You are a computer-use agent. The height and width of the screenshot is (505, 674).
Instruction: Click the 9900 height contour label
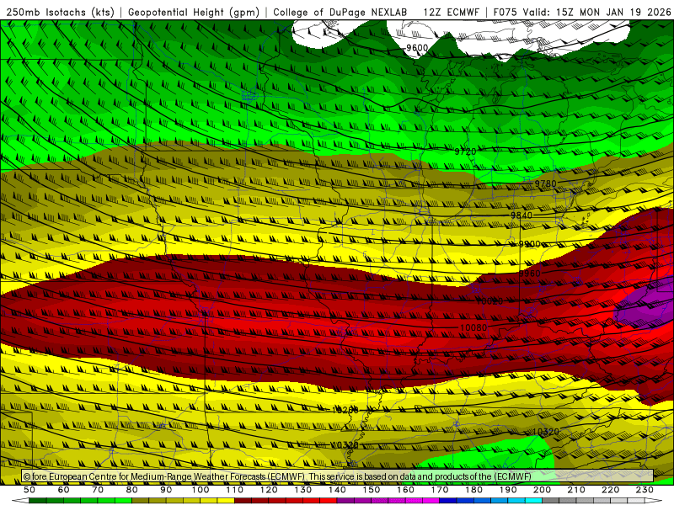(x=529, y=244)
